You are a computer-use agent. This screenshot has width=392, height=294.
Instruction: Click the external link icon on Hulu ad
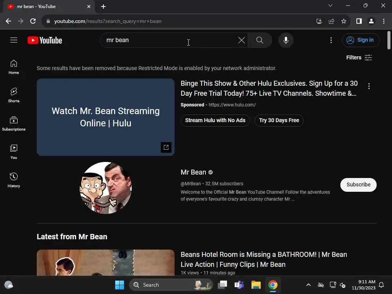[166, 147]
